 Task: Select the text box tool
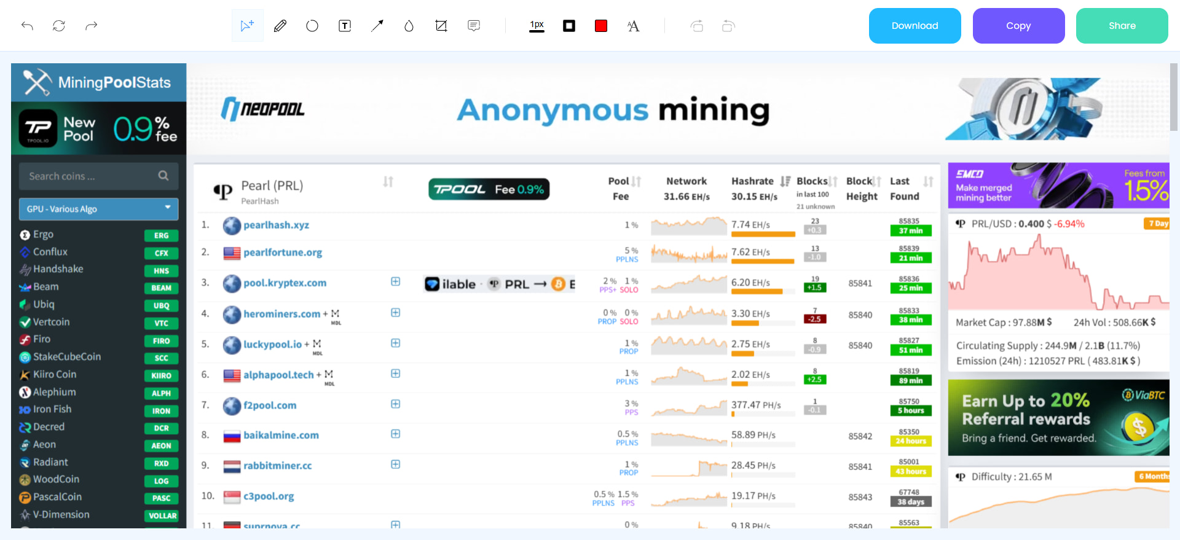[x=345, y=26]
